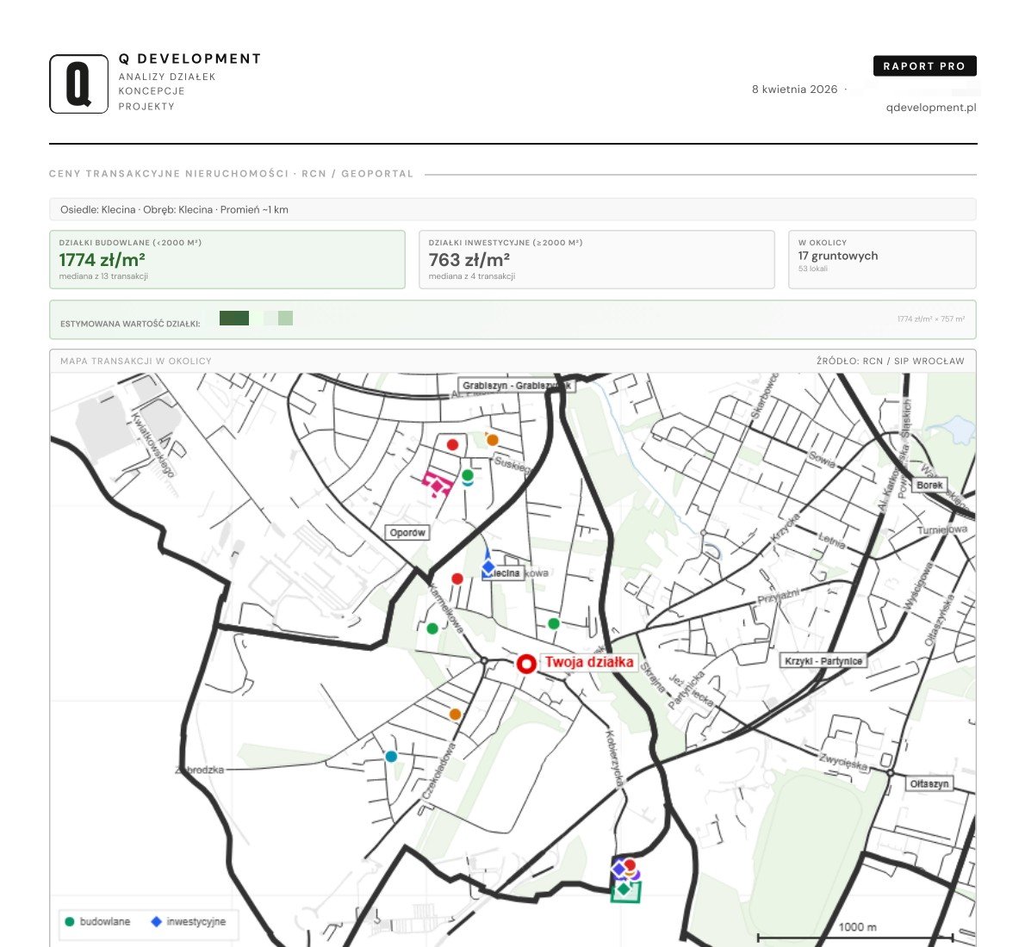This screenshot has width=1025, height=947.
Task: Open the qdevelopment.pl link
Action: click(x=931, y=107)
